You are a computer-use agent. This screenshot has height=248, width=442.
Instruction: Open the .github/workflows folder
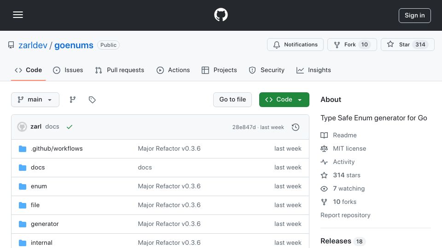57,148
